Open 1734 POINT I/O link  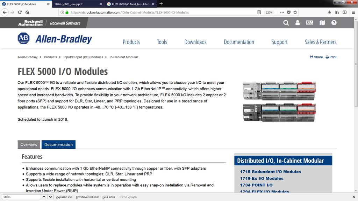pyautogui.click(x=256, y=185)
